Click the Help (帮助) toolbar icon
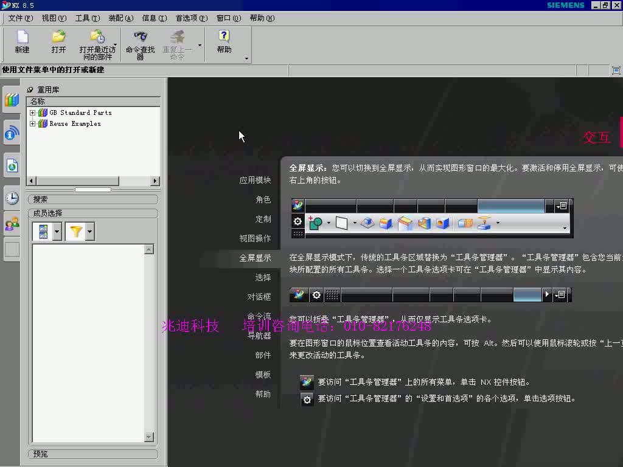Image resolution: width=623 pixels, height=467 pixels. (x=224, y=42)
